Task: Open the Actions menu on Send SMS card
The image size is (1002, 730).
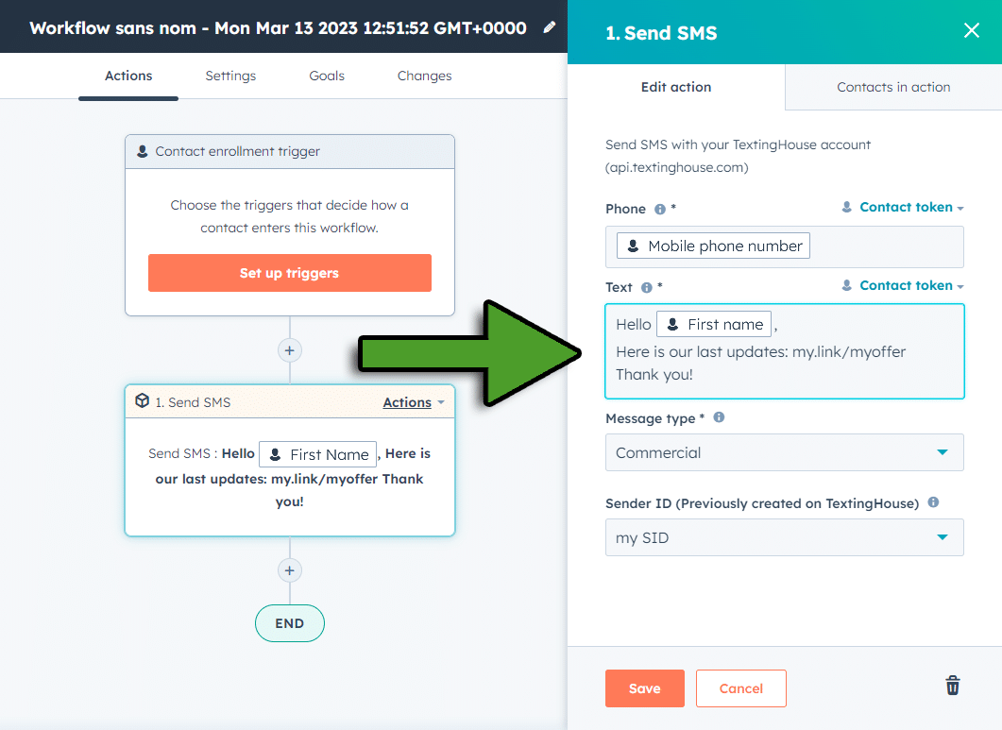Action: (x=414, y=402)
